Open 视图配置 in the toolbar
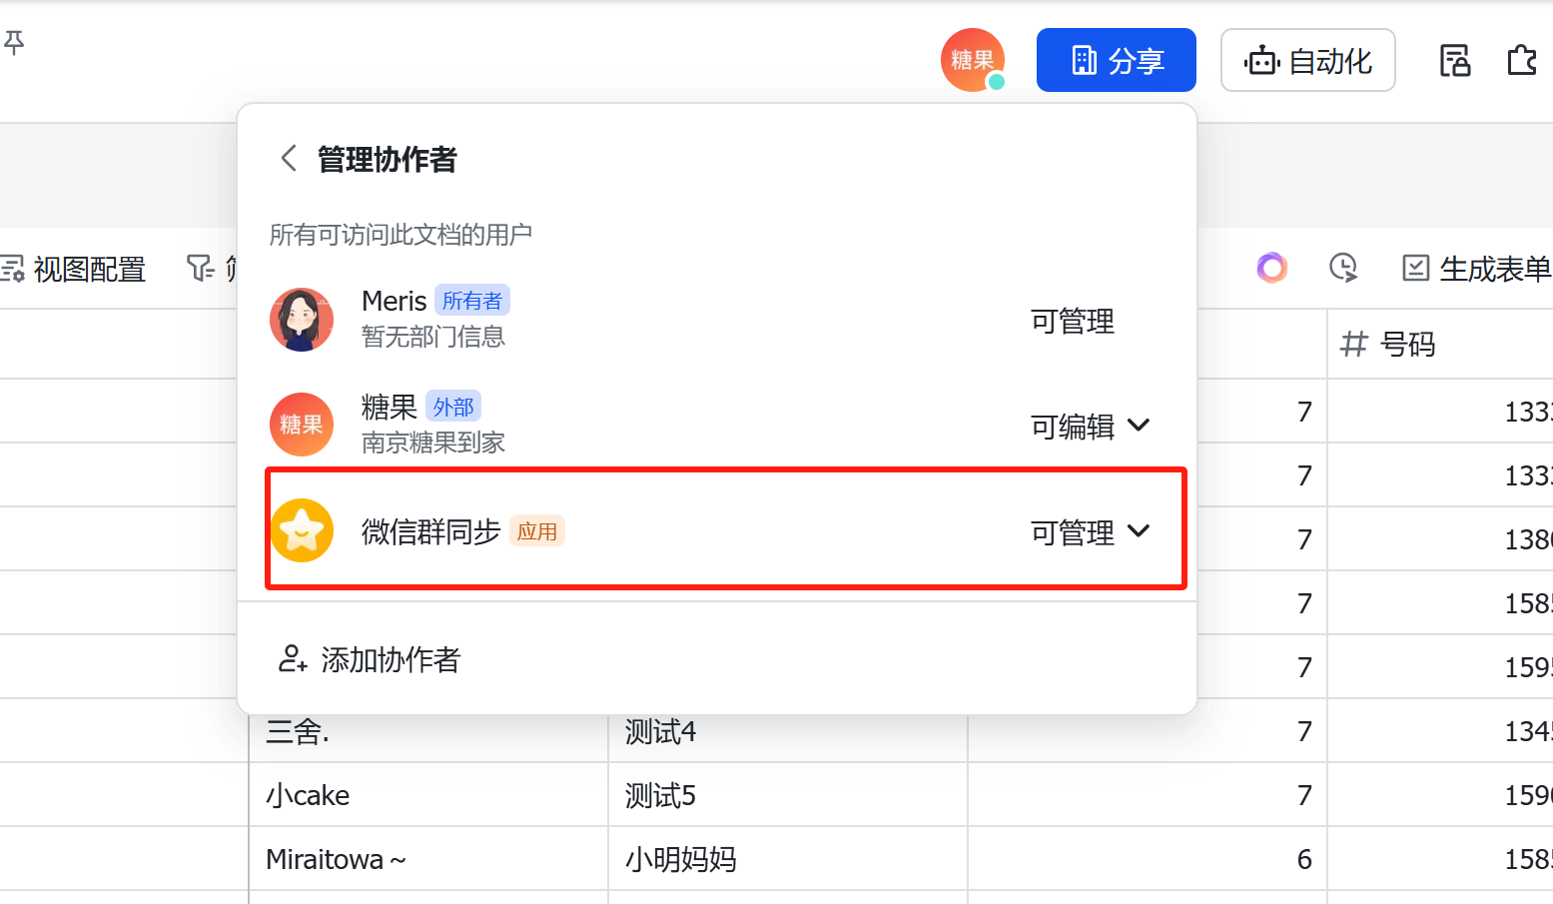This screenshot has width=1553, height=904. click(74, 269)
